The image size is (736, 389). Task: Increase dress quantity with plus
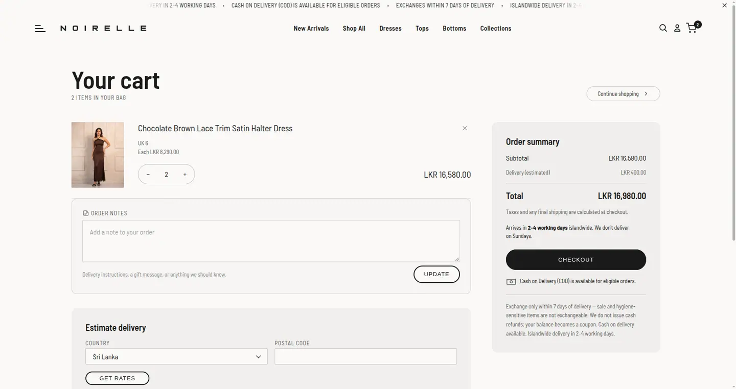[185, 175]
